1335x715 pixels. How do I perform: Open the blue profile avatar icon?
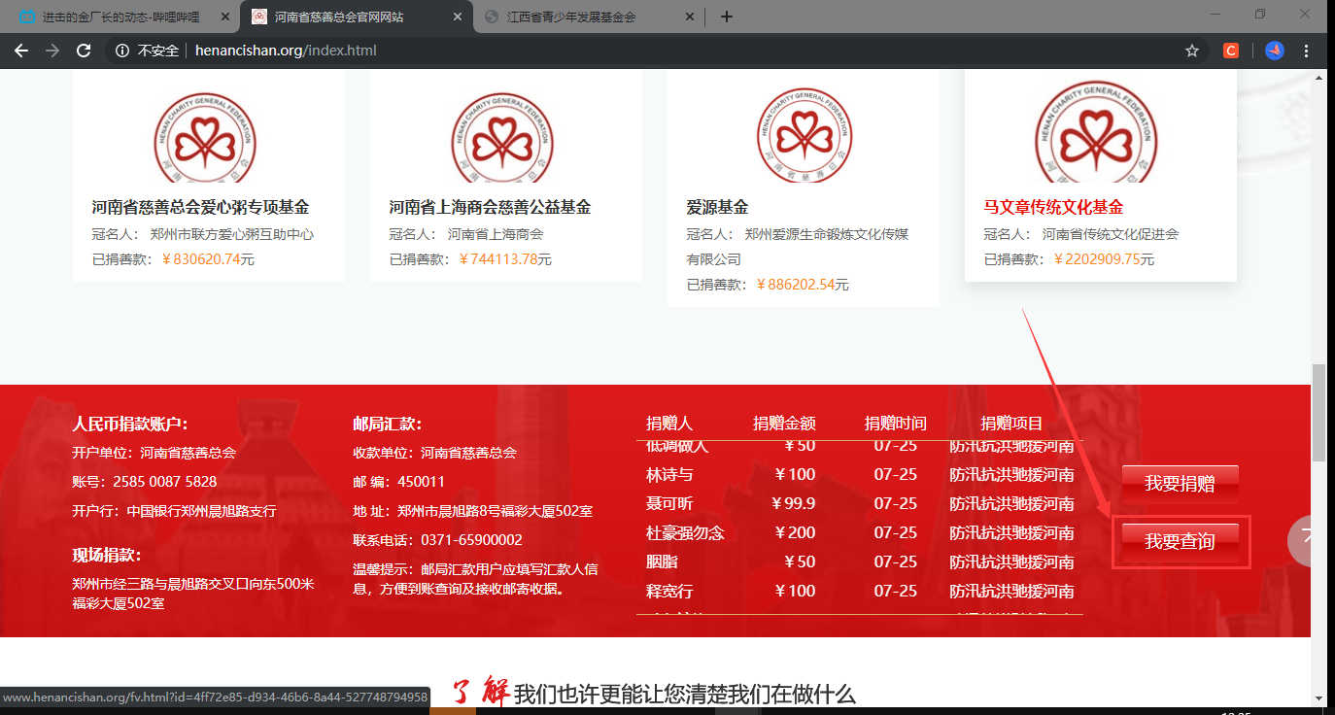[x=1275, y=51]
